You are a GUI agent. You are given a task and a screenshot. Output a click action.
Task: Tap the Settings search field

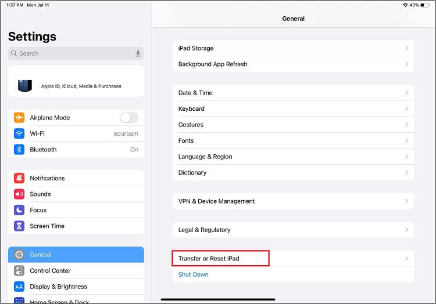[76, 53]
